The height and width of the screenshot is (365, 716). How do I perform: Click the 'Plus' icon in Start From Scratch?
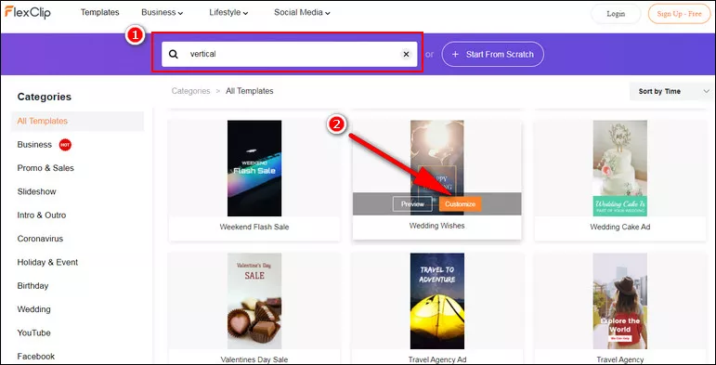point(455,55)
